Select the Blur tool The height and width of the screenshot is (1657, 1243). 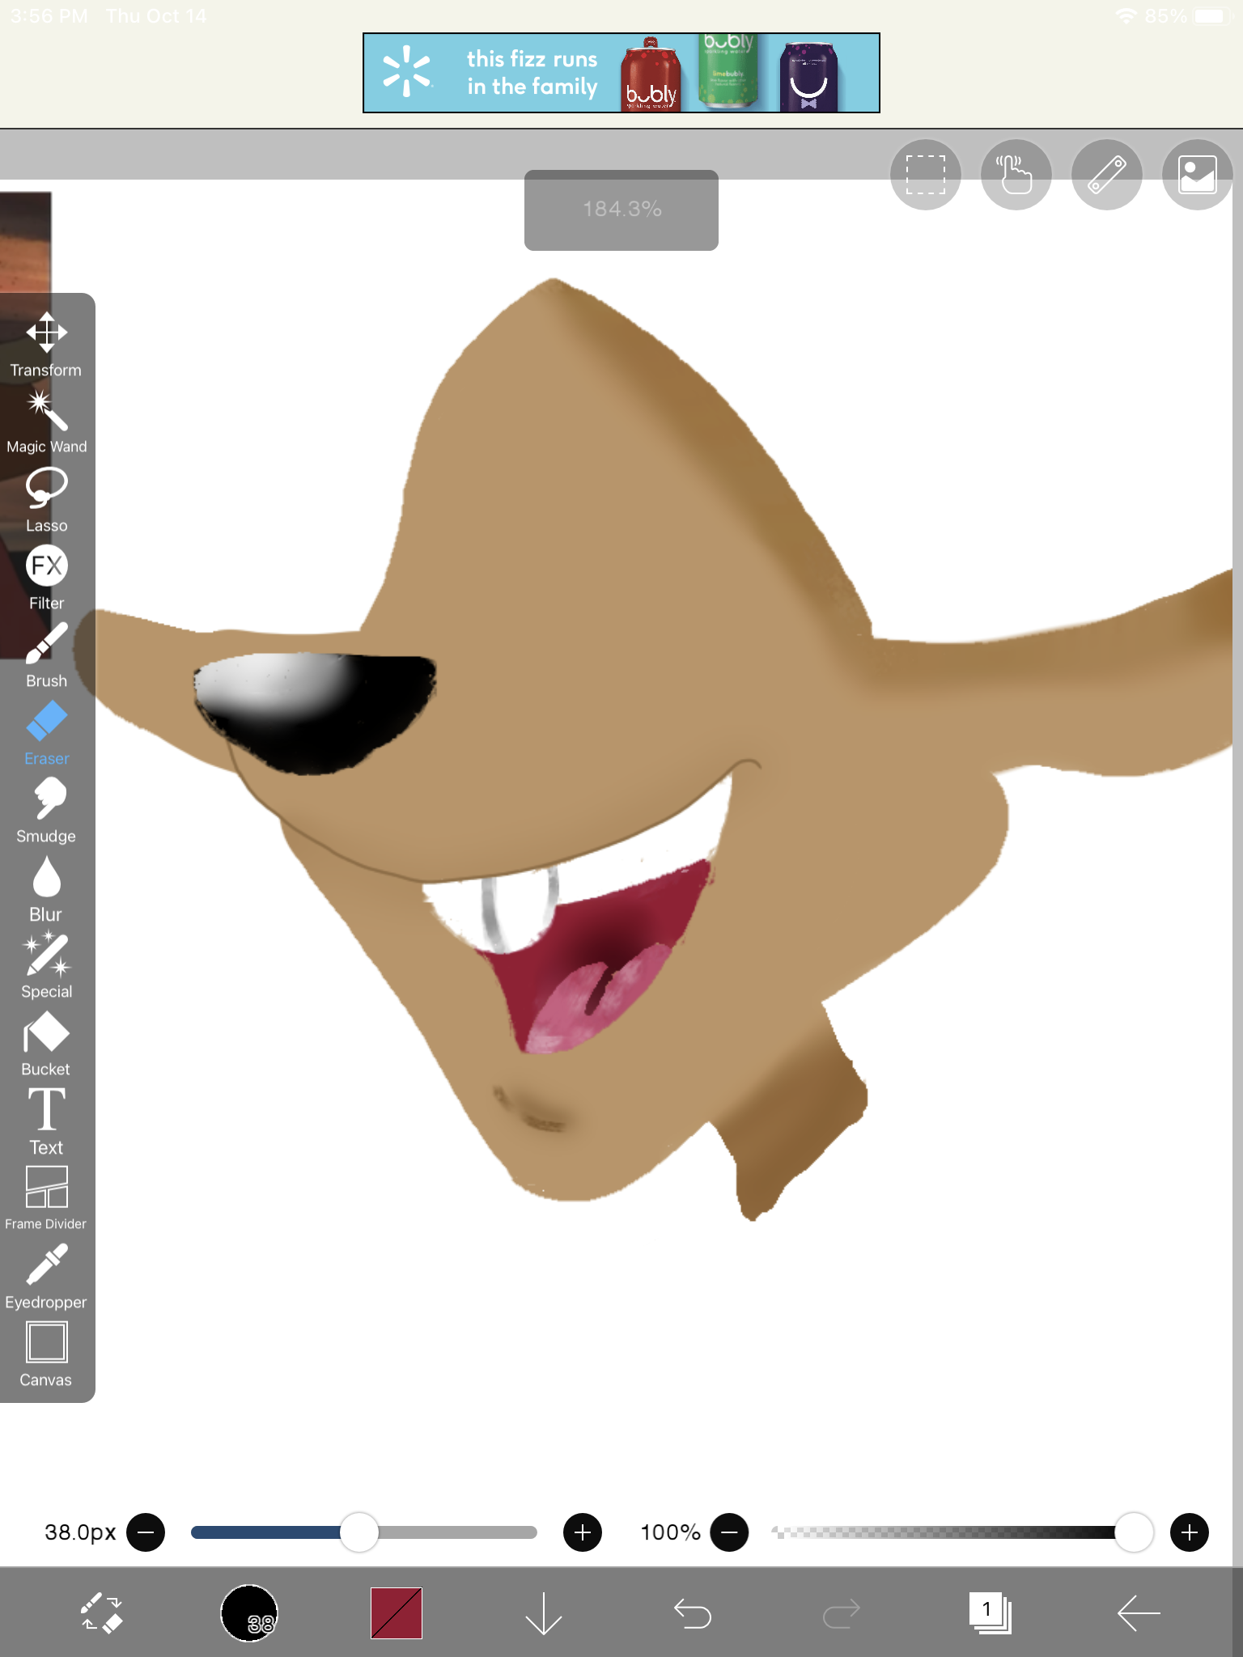[x=46, y=888]
